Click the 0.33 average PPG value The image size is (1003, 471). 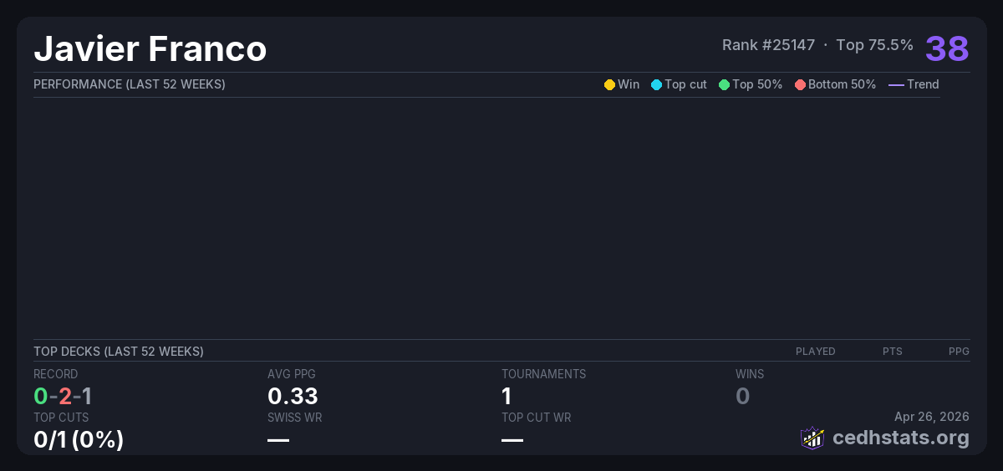pyautogui.click(x=293, y=396)
